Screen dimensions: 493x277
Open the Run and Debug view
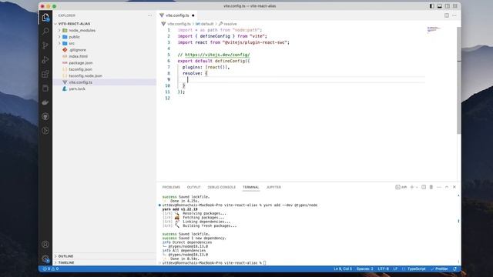click(x=45, y=60)
